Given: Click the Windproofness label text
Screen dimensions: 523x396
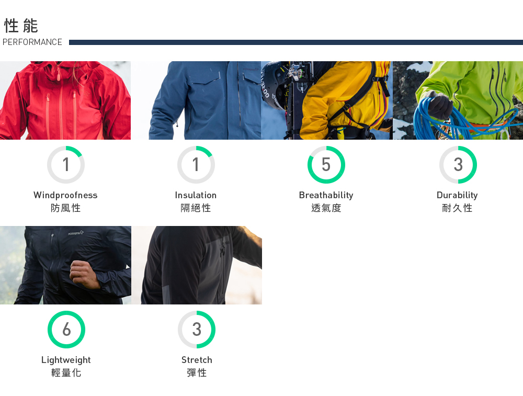Looking at the screenshot, I should (65, 195).
